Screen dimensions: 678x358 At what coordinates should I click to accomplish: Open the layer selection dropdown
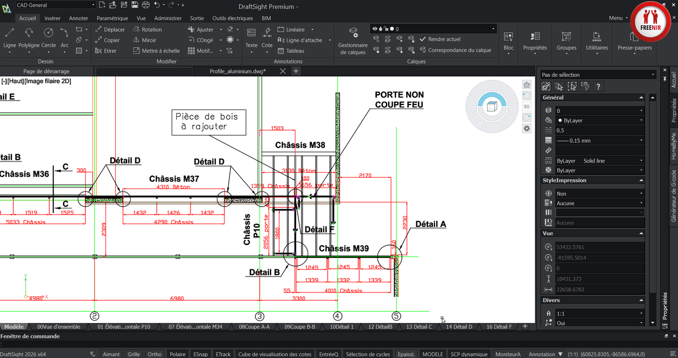(433, 29)
